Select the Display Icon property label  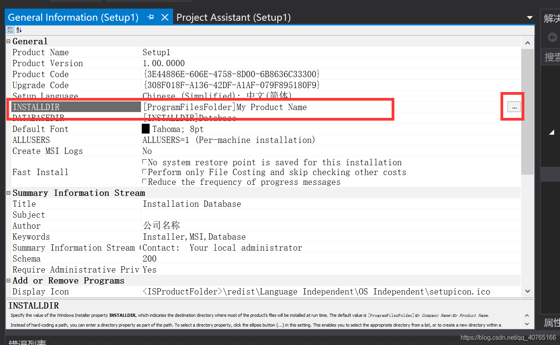click(x=40, y=291)
